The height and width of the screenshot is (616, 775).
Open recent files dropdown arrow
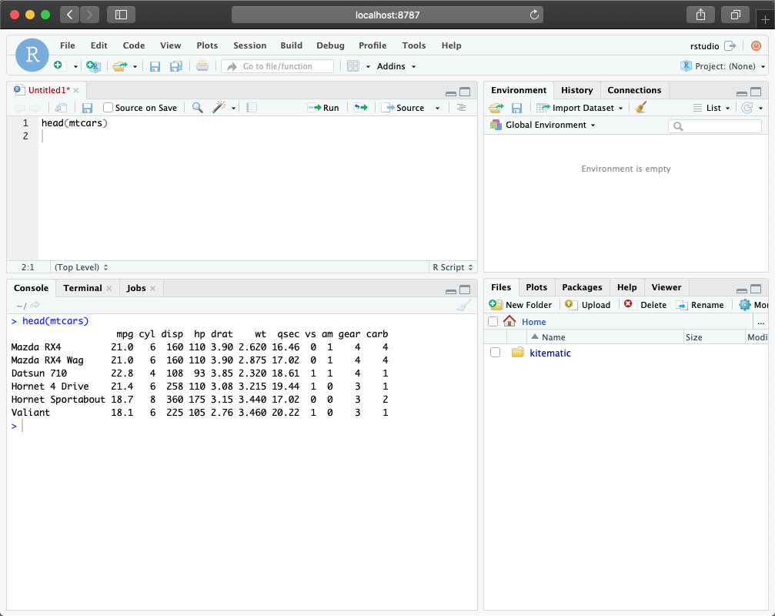point(135,66)
